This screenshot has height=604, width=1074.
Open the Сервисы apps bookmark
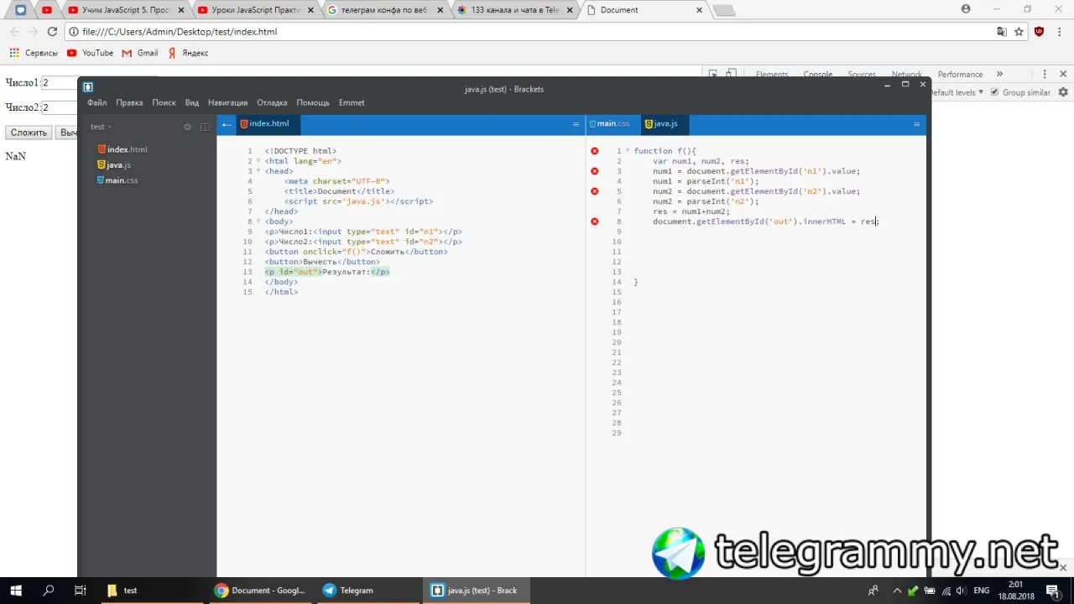[x=34, y=53]
